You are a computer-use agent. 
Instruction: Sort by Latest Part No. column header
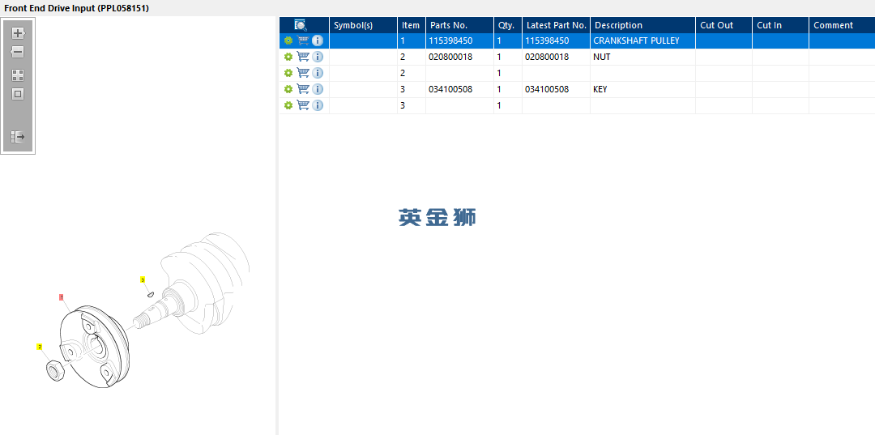coord(557,25)
